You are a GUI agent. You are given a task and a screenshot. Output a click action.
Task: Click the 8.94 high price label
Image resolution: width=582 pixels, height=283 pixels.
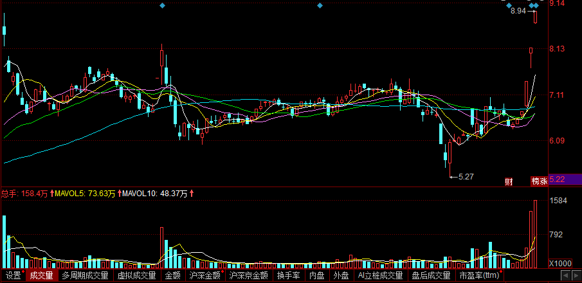tap(518, 11)
